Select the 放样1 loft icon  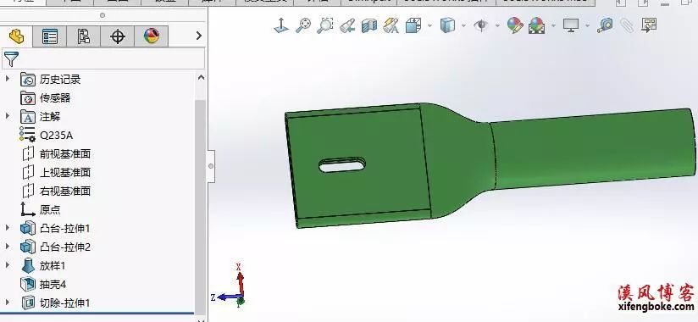pos(28,265)
